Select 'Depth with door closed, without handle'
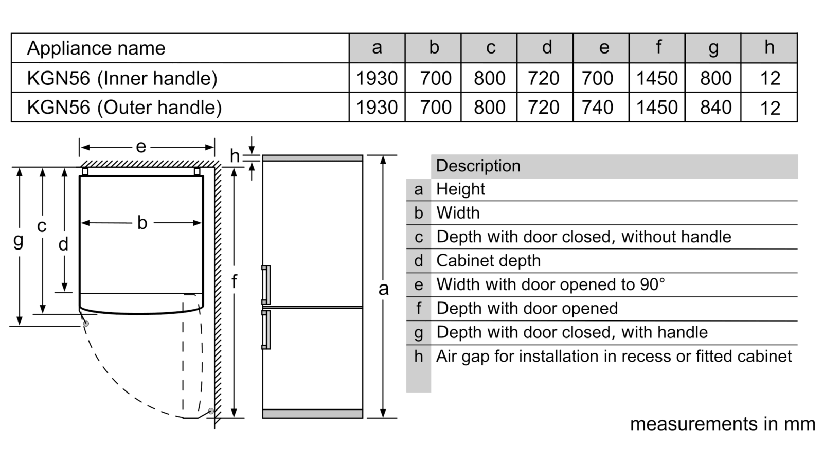Screen dimensions: 823x463 [584, 237]
